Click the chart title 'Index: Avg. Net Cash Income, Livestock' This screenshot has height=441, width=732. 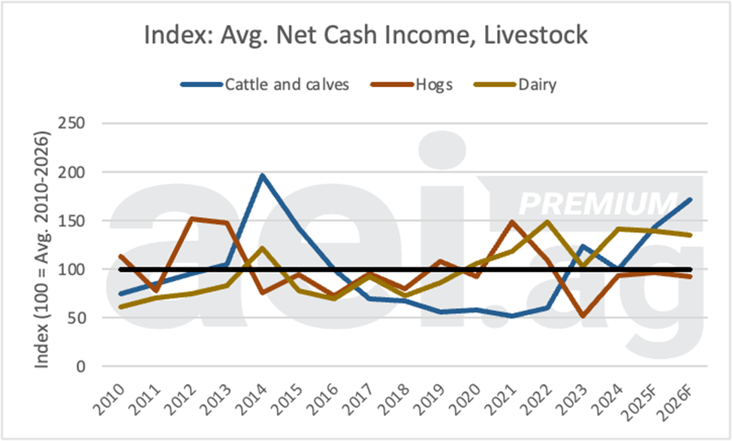367,35
